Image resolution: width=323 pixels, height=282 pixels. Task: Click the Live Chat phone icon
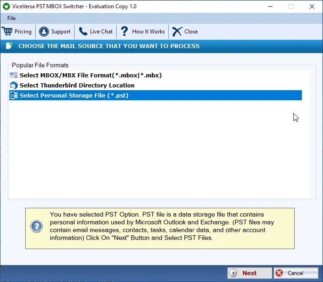pyautogui.click(x=83, y=32)
